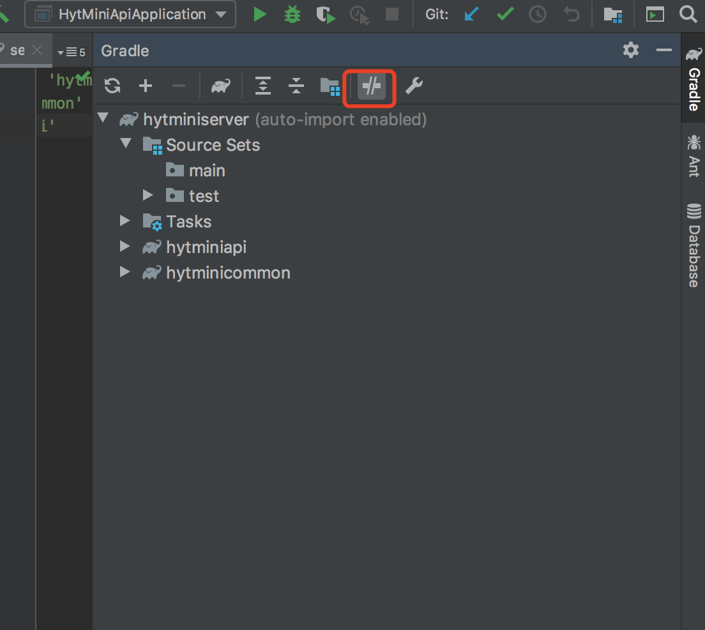
Task: Detach the Gradle project with the minus button
Action: pyautogui.click(x=179, y=86)
